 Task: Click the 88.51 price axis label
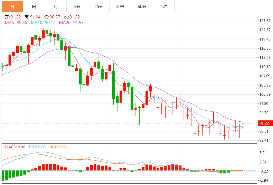tap(264, 131)
